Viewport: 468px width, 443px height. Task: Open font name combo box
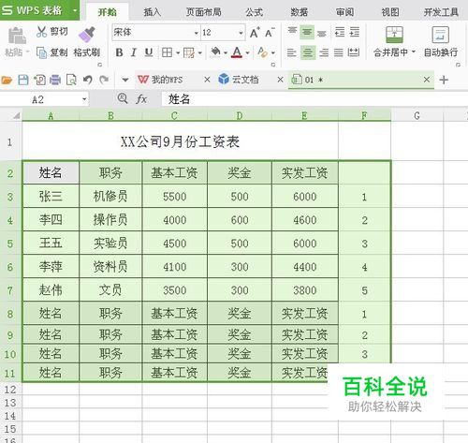point(156,33)
